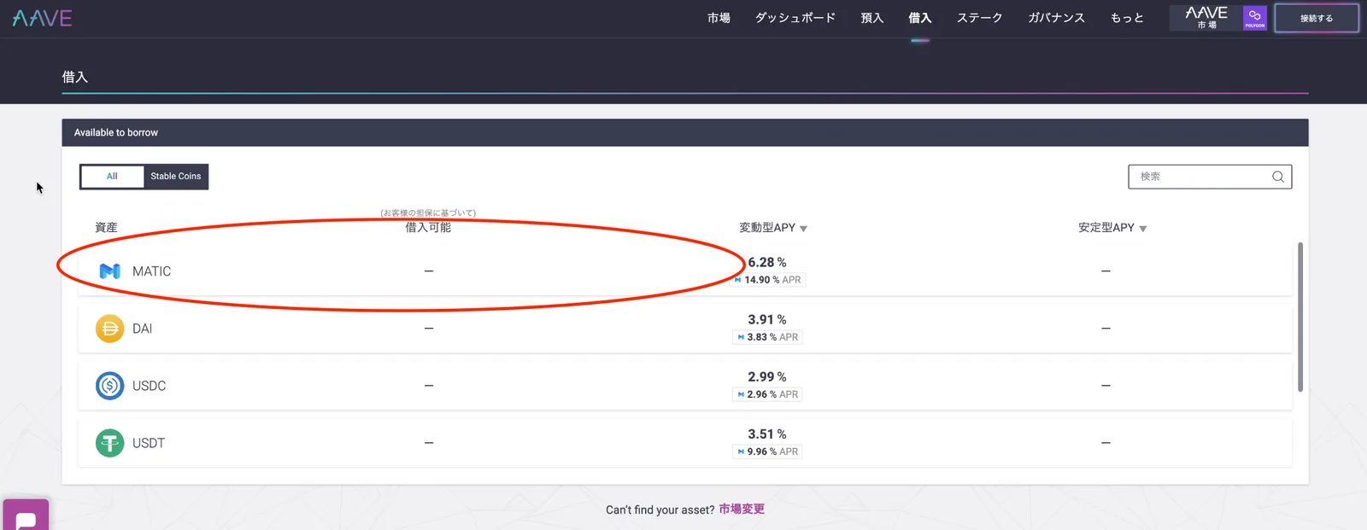Click the 接続する connect button
Viewport: 1367px width, 530px height.
pos(1317,18)
